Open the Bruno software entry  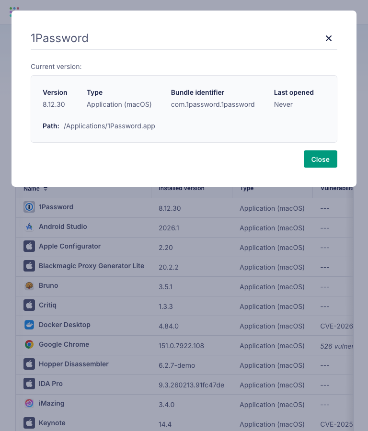48,285
